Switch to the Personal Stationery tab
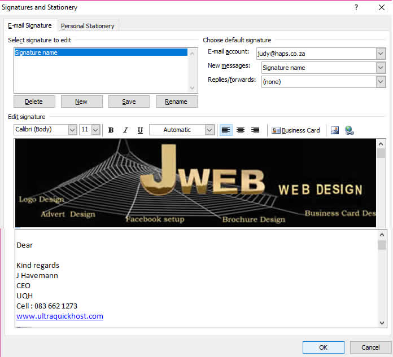This screenshot has height=357, width=393. [x=88, y=26]
